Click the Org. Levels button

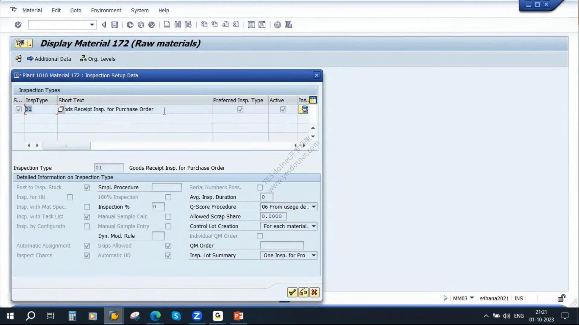[x=98, y=59]
